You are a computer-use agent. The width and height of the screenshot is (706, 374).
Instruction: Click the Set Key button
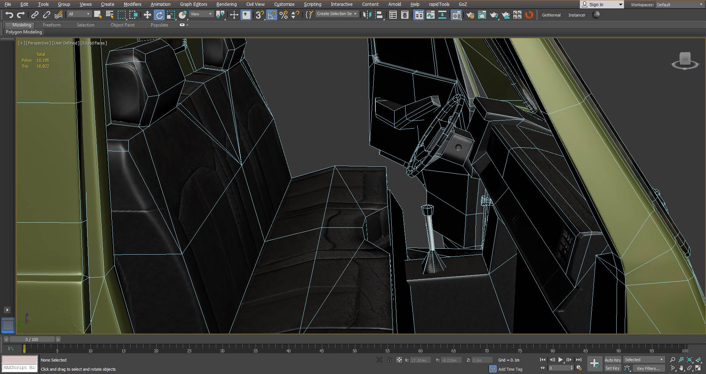point(612,368)
